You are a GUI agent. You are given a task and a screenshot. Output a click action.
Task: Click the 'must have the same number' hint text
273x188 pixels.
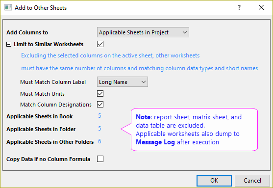coord(140,68)
